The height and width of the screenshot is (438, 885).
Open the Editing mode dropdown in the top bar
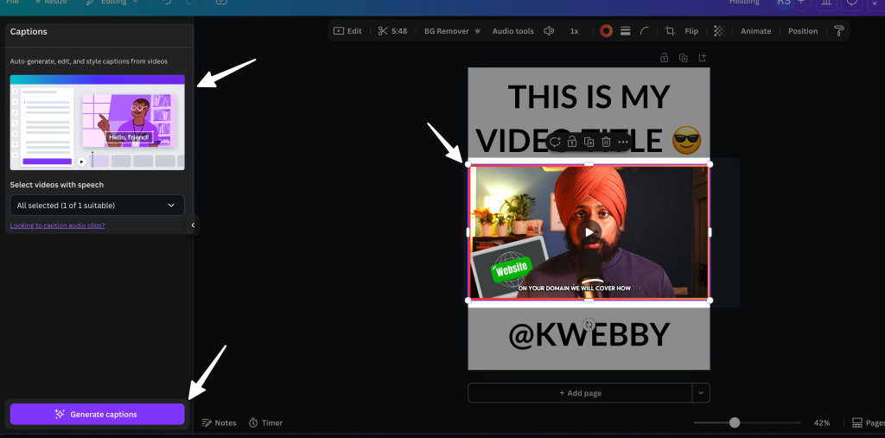click(x=111, y=3)
